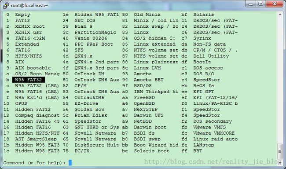The image size is (286, 169).
Task: Click the vertical scrollbar thumb
Action: (280, 151)
